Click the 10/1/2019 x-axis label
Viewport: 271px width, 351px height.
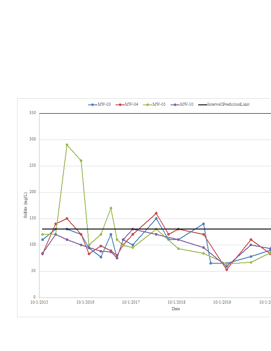(x=222, y=302)
